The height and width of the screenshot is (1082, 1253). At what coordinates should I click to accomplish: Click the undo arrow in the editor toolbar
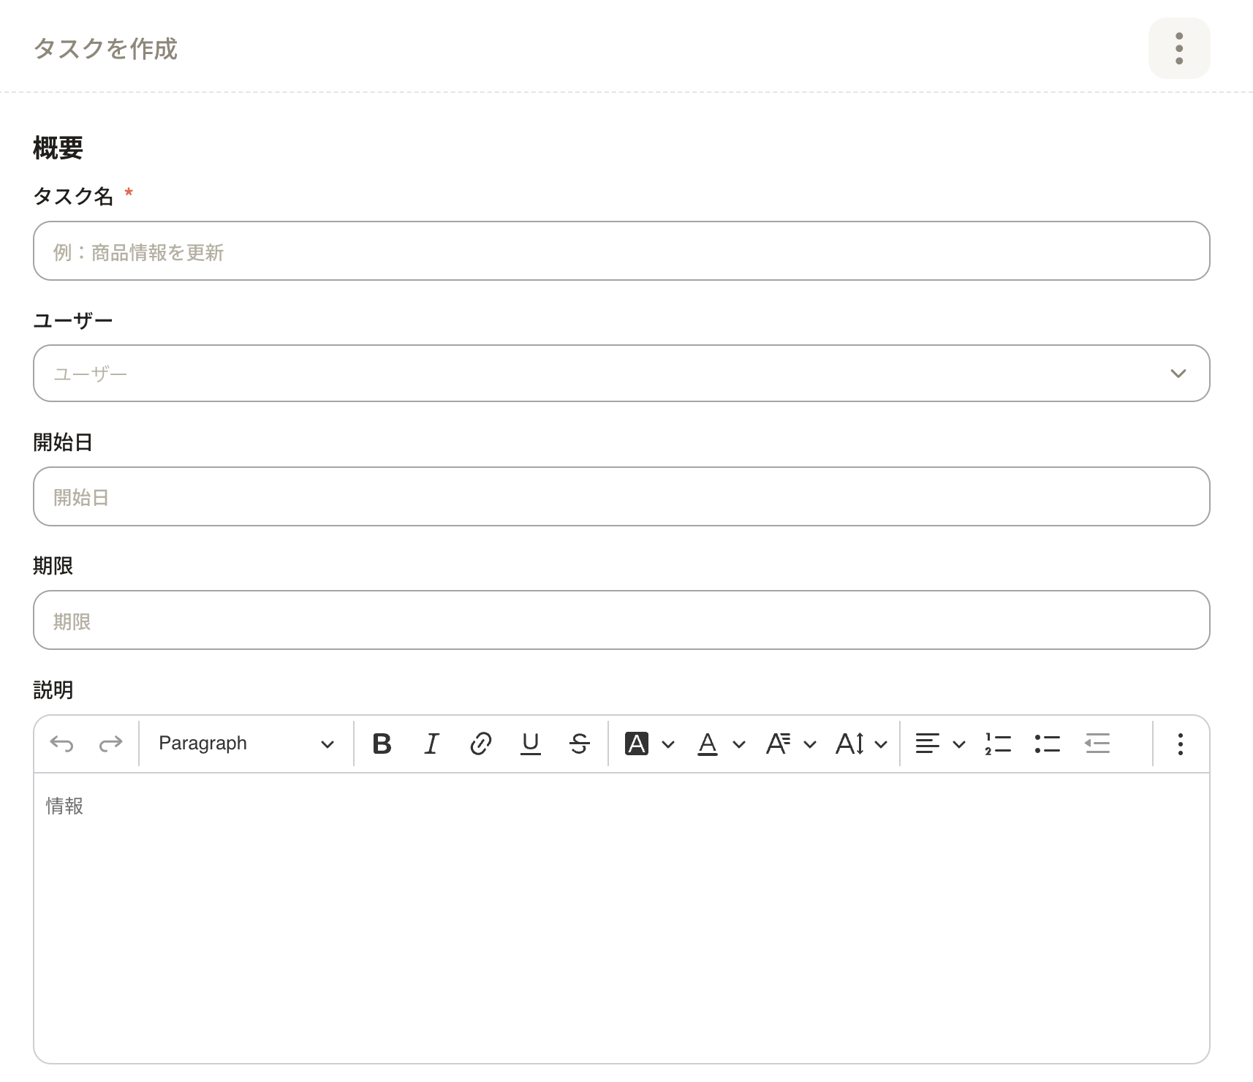pos(61,744)
